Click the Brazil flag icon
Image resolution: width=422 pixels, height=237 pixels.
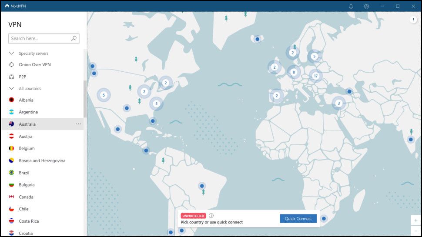[x=11, y=173]
